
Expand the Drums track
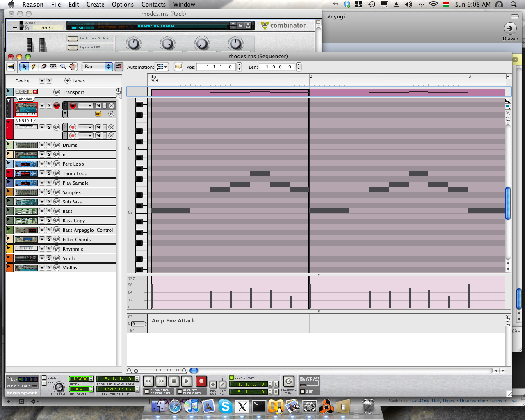pyautogui.click(x=9, y=144)
